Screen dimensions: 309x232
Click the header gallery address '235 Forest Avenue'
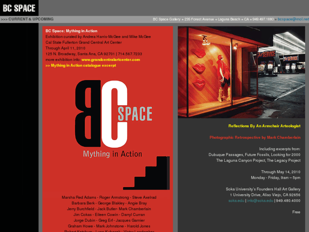click(199, 19)
